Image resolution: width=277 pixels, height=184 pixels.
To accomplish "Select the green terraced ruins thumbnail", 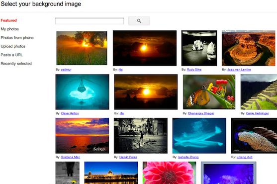I will coord(259,92).
